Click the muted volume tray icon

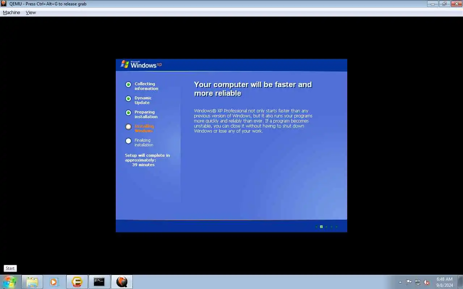pos(427,282)
